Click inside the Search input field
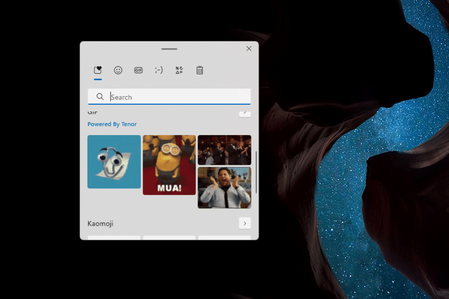449x299 pixels. coord(170,97)
